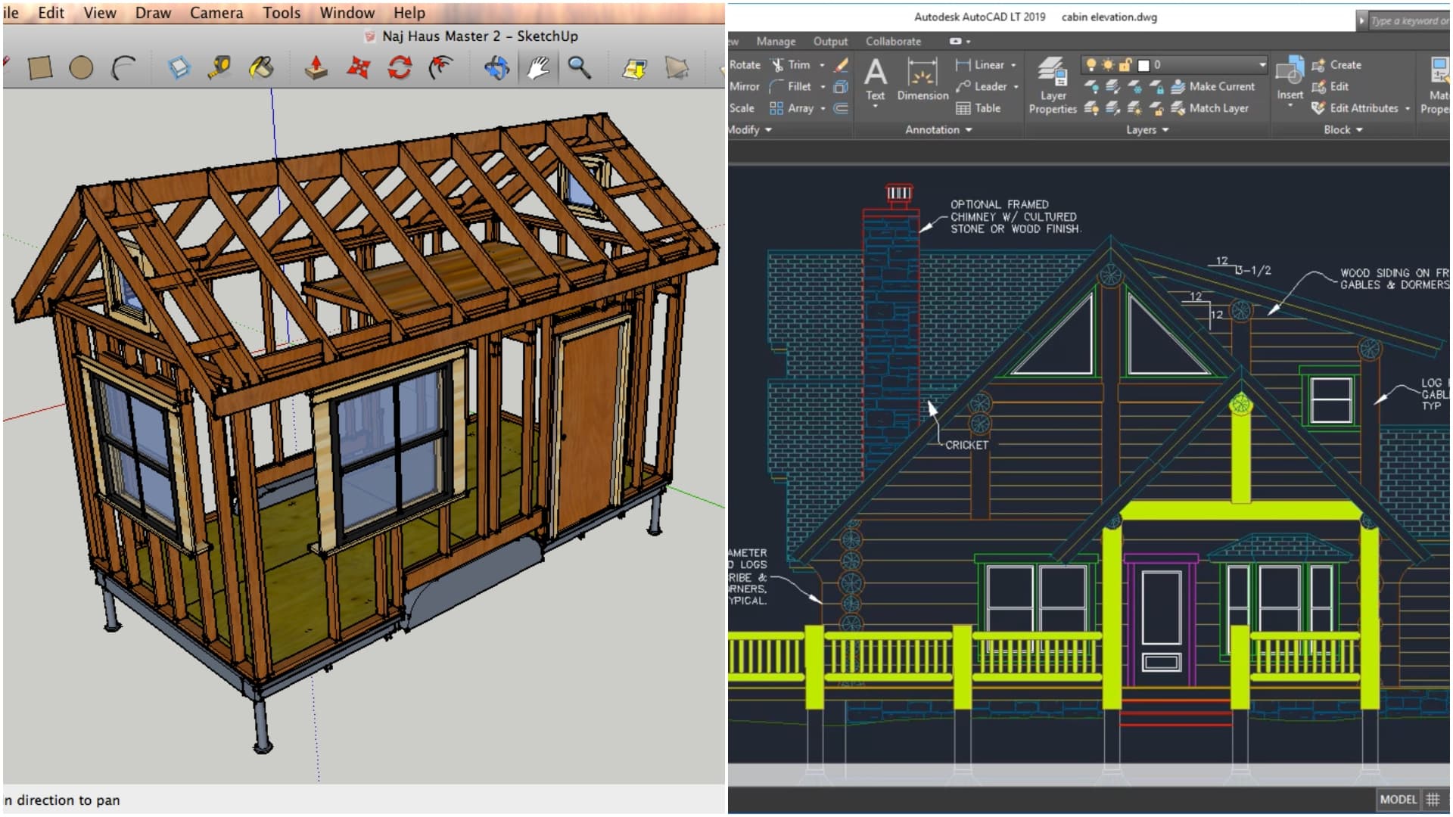Switch to the Collaborate ribbon tab
Viewport: 1453px width, 817px height.
(893, 42)
